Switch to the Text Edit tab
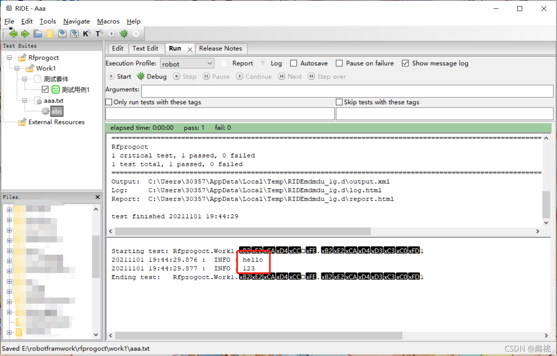 (x=146, y=49)
